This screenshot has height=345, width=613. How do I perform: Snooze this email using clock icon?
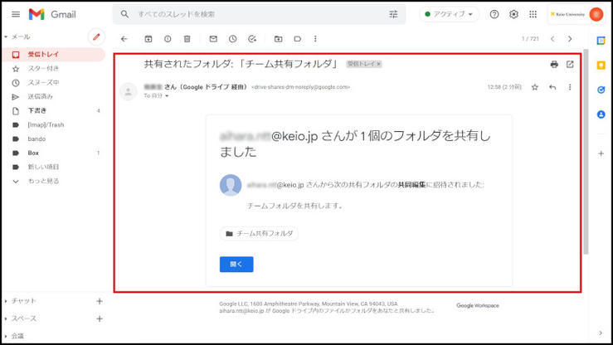[x=232, y=39]
